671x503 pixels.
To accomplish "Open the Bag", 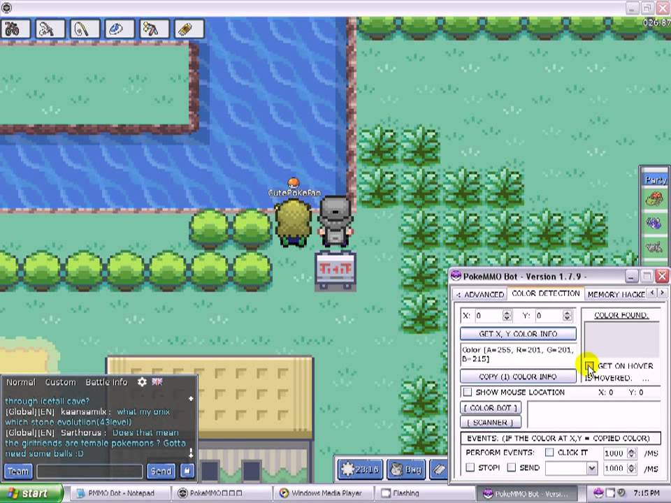I will tap(407, 469).
